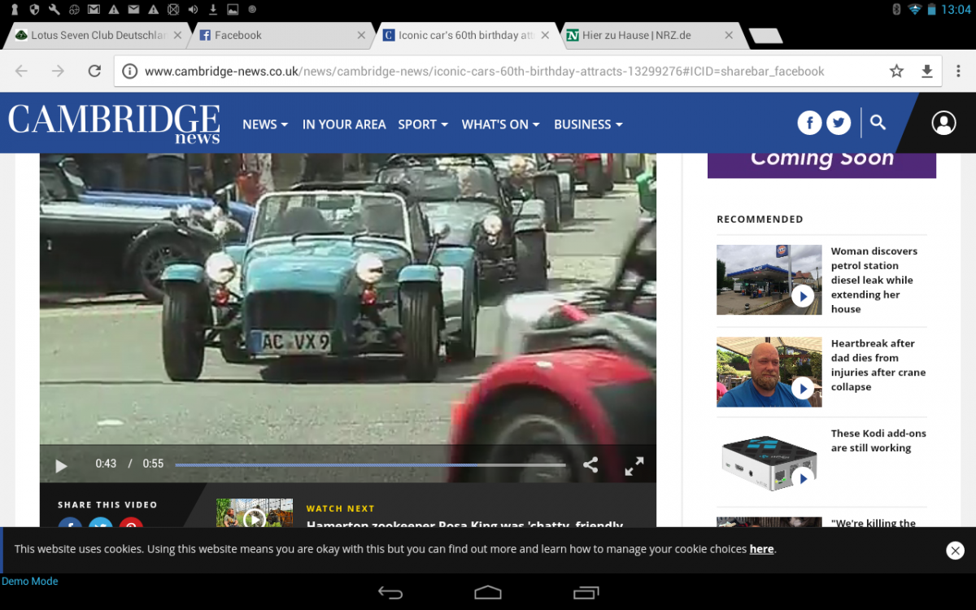Image resolution: width=976 pixels, height=610 pixels.
Task: Enter fullscreen mode on the video
Action: 634,465
